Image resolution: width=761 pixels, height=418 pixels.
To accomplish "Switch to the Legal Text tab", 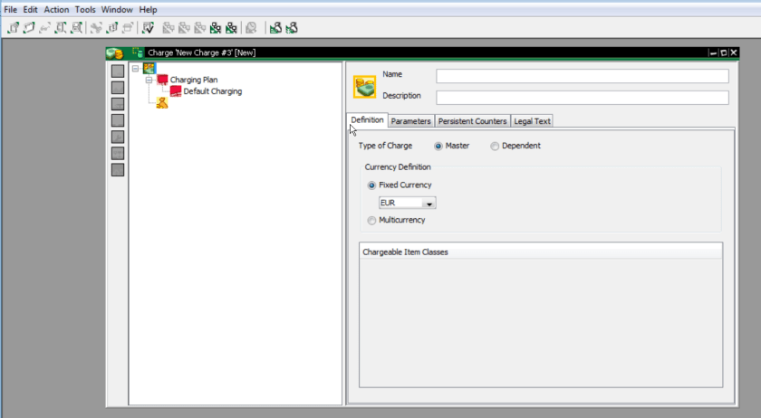I will 532,121.
